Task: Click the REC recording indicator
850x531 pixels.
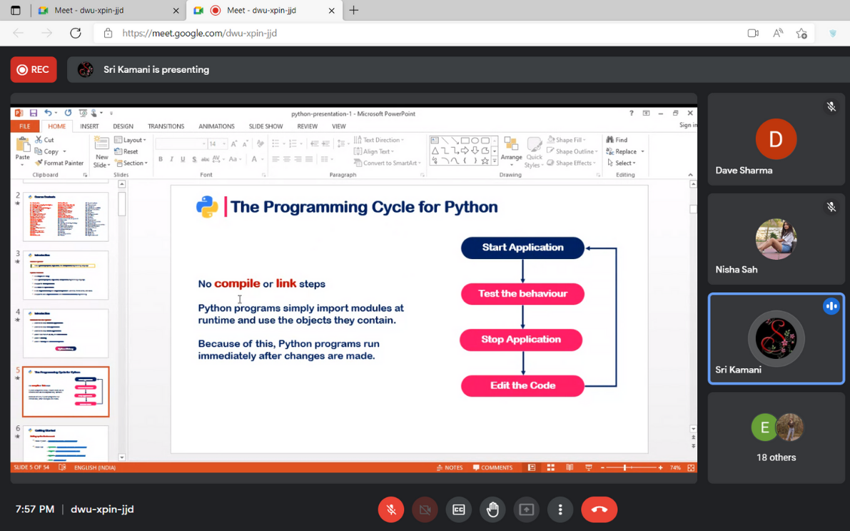Action: coord(34,70)
